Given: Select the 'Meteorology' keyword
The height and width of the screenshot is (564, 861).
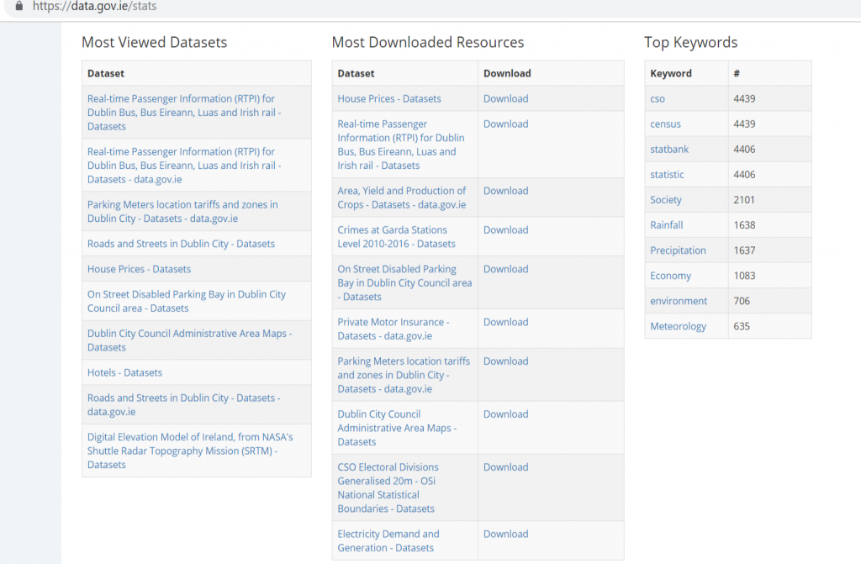Looking at the screenshot, I should point(679,326).
